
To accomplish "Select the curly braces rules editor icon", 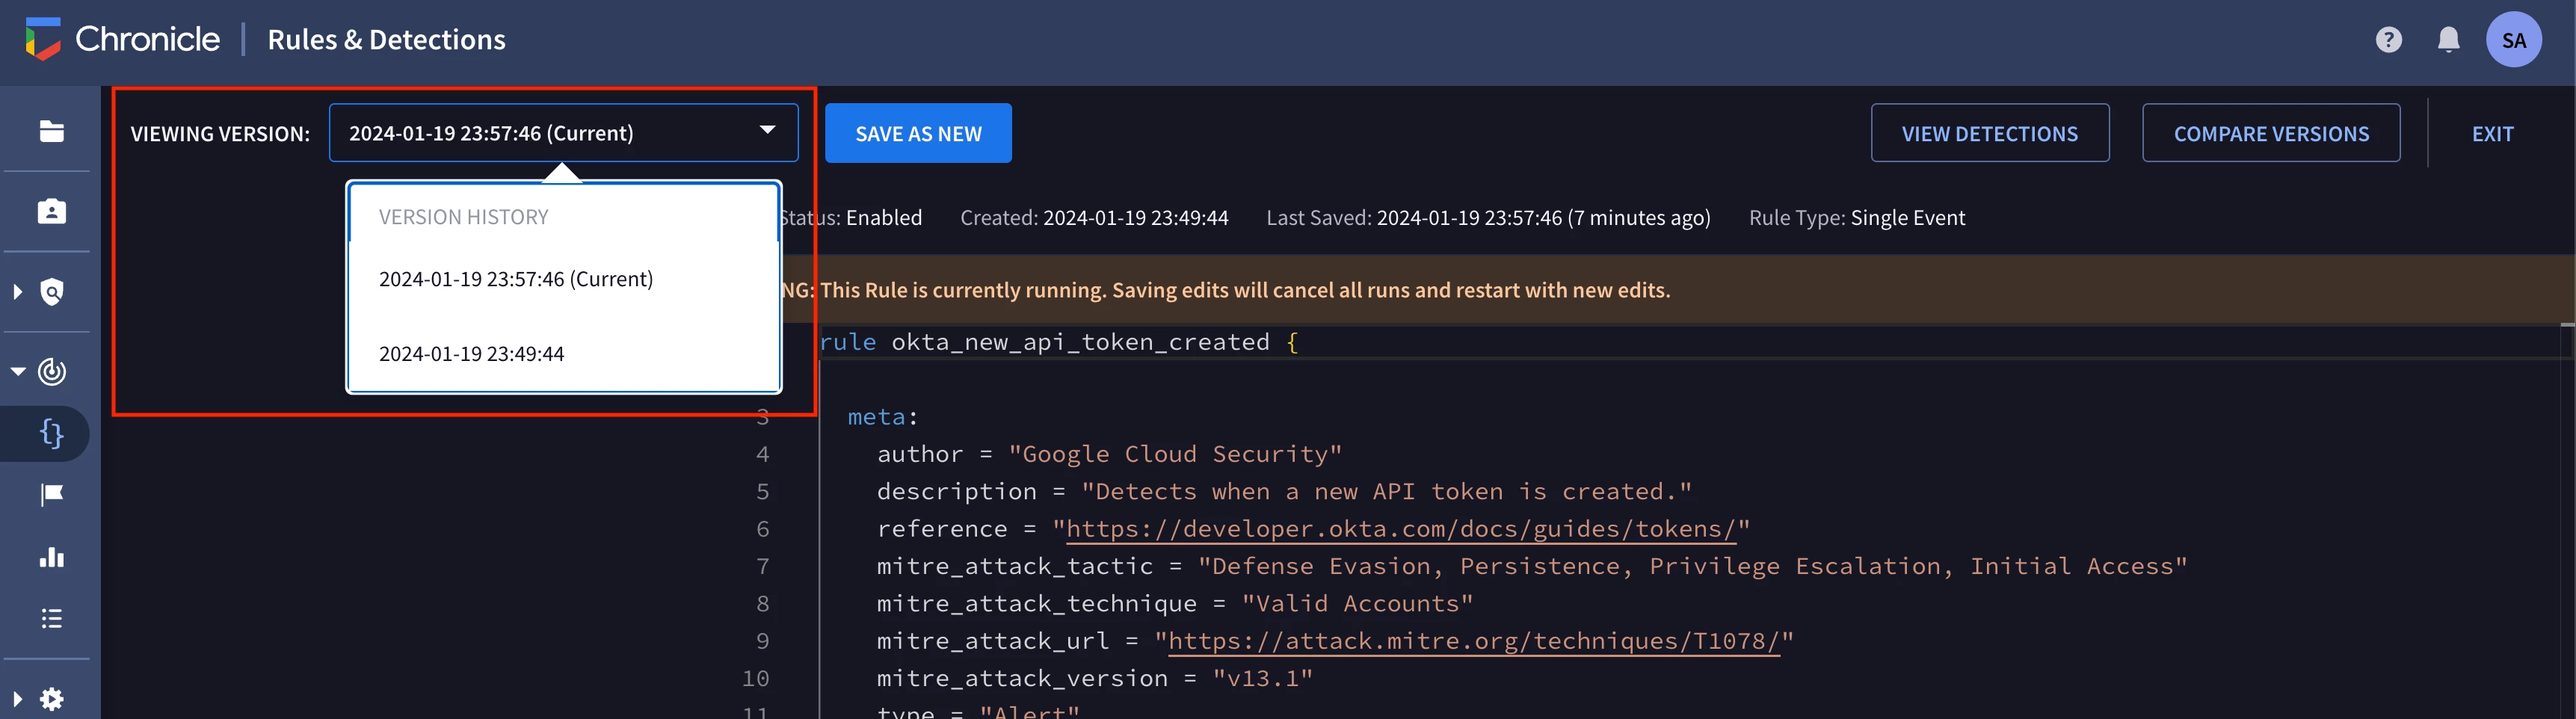I will coord(52,434).
